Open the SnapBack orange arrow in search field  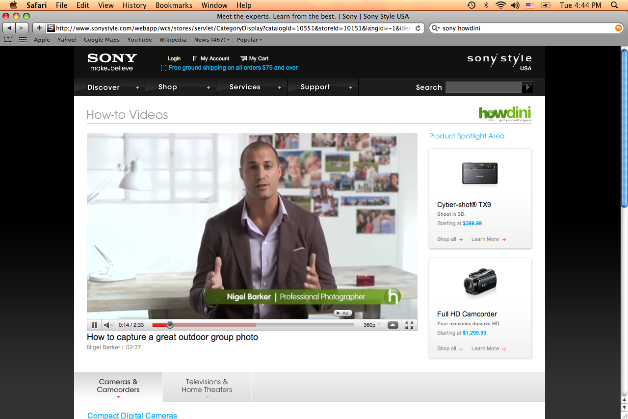pyautogui.click(x=618, y=28)
